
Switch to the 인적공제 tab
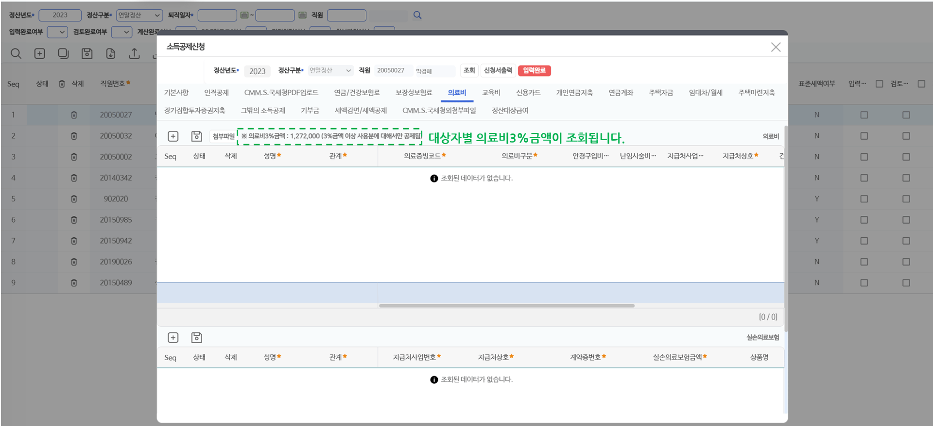pyautogui.click(x=216, y=93)
